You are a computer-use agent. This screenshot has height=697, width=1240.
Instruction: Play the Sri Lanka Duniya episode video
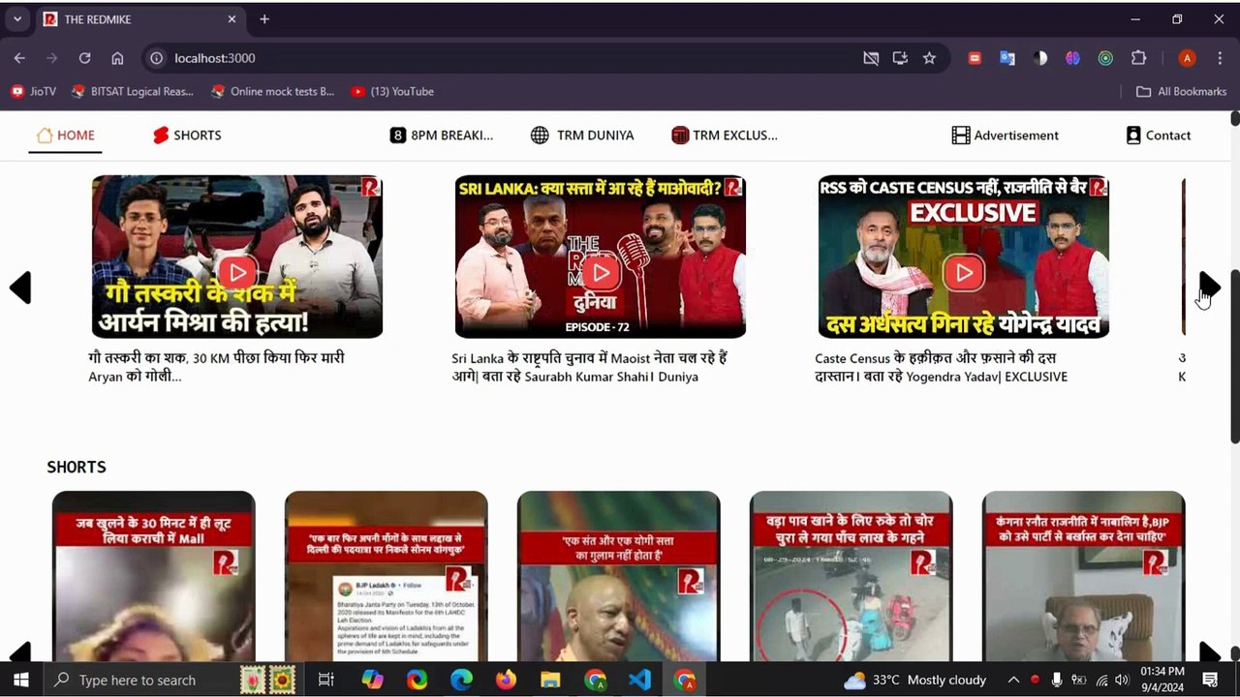601,273
